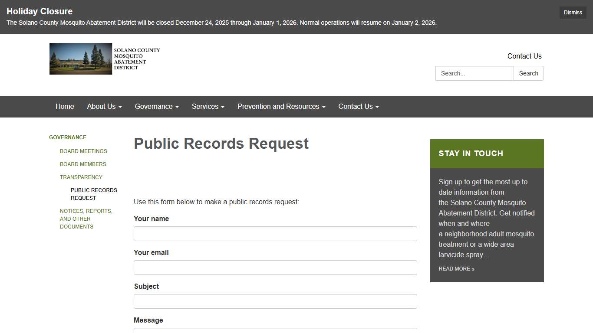Click READ MORE in Stay In Touch panel
This screenshot has width=593, height=333.
456,269
